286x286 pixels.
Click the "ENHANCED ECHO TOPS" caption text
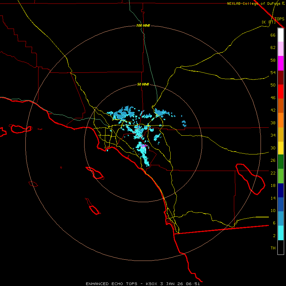click(112, 284)
